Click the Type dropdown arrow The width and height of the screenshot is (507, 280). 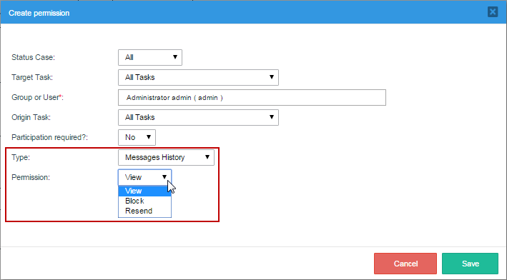coord(207,157)
